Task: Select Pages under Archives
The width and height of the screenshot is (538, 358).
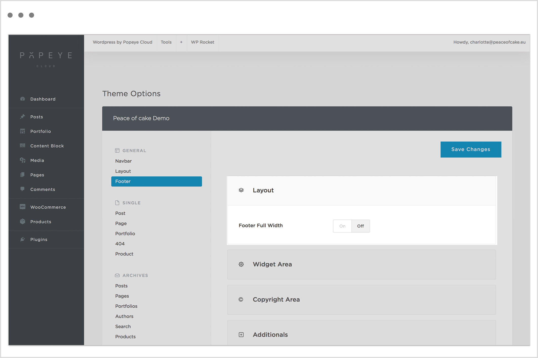Action: point(122,296)
